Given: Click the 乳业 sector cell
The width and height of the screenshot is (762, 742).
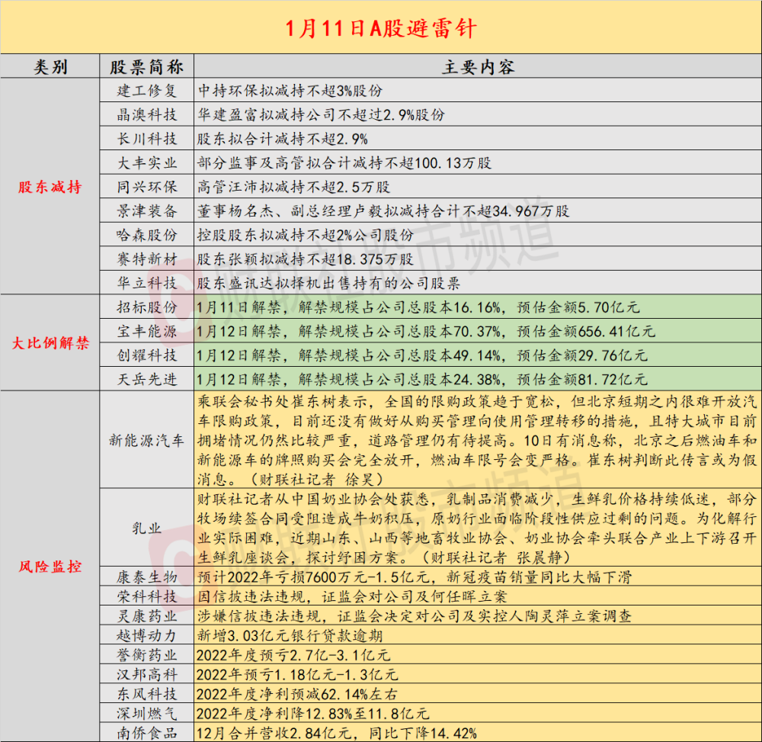Looking at the screenshot, I should [x=147, y=528].
